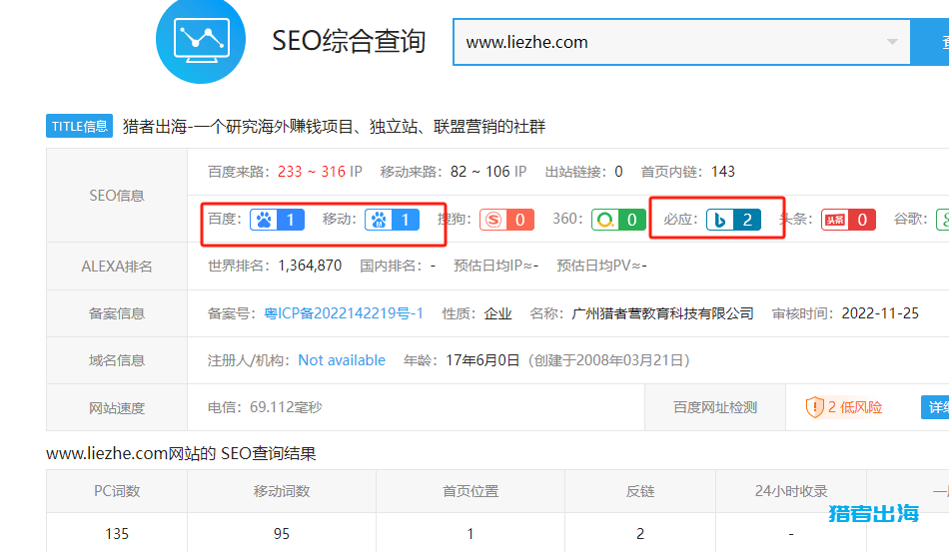Open the domain input dropdown arrow

click(x=892, y=42)
